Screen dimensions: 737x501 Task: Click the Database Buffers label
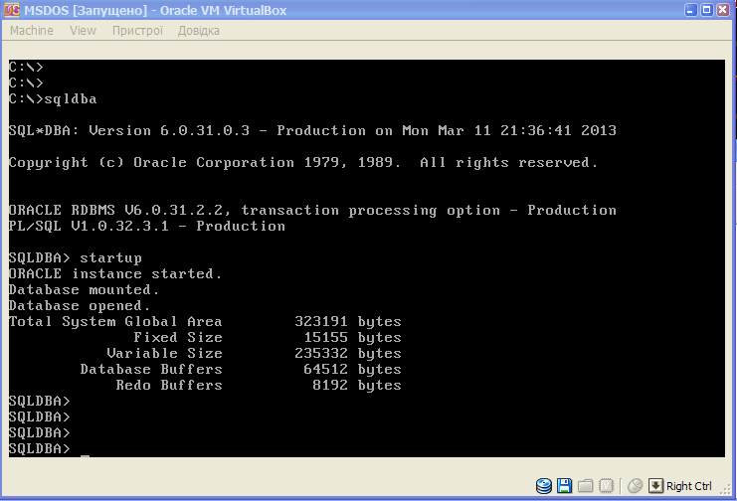click(x=151, y=370)
